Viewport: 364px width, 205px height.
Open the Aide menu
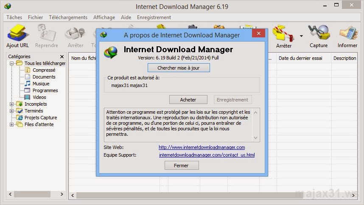126,17
